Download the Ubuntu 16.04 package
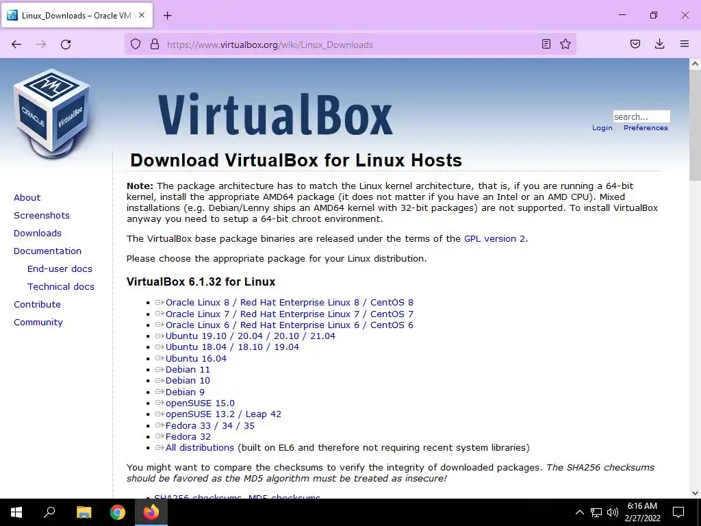The width and height of the screenshot is (701, 526). (x=196, y=359)
